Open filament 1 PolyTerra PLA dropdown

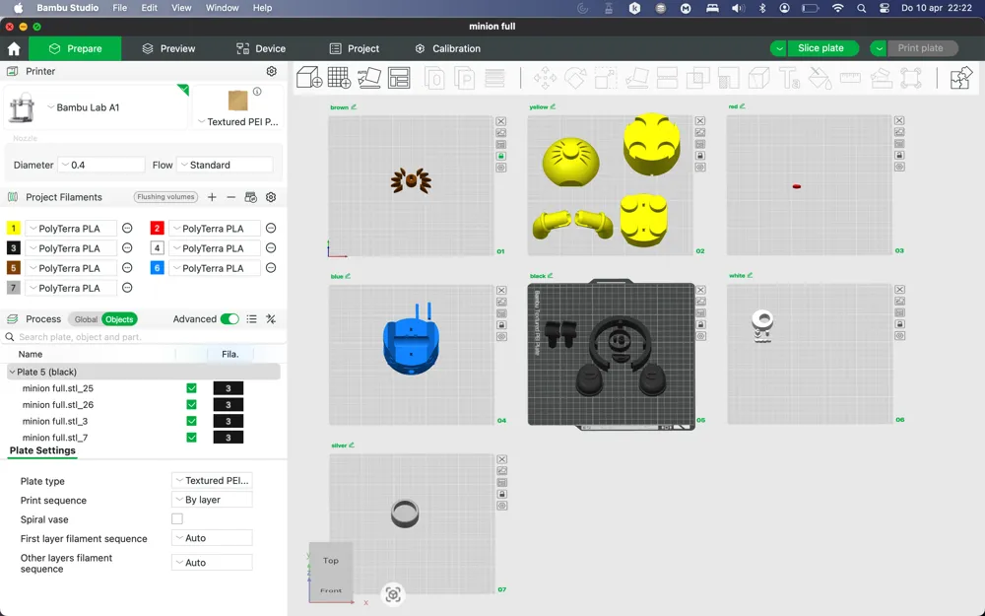(71, 229)
